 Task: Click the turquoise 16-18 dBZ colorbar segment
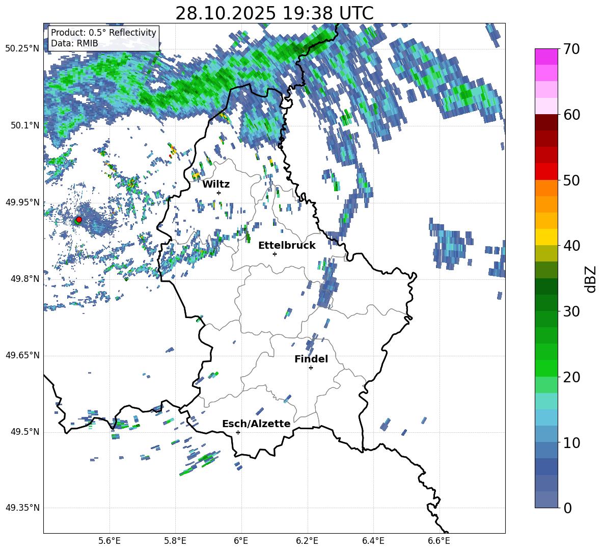(x=546, y=401)
